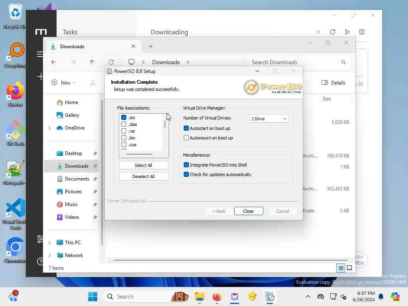Screen dimensions: 408x306
Task: Refresh the task in download manager
Action: point(333,32)
